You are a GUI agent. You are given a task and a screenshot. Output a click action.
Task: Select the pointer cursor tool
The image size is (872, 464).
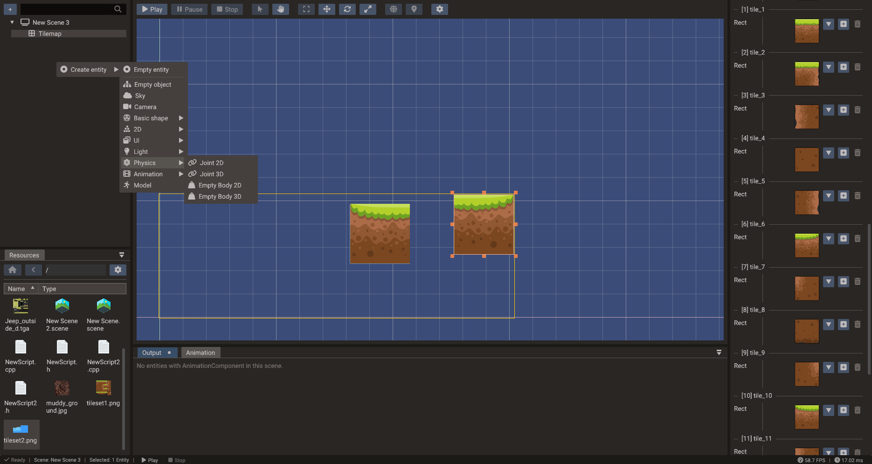click(x=260, y=9)
